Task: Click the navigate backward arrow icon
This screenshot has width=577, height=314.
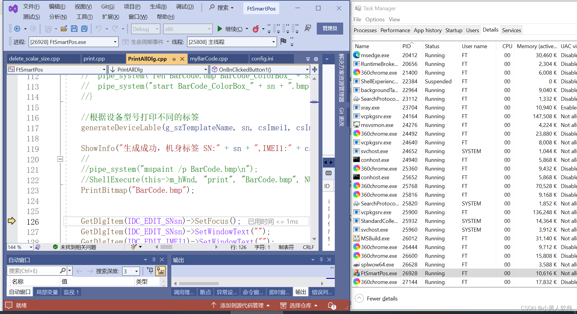Action: point(17,29)
